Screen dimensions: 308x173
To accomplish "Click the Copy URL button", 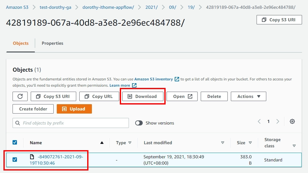I will (x=99, y=96).
